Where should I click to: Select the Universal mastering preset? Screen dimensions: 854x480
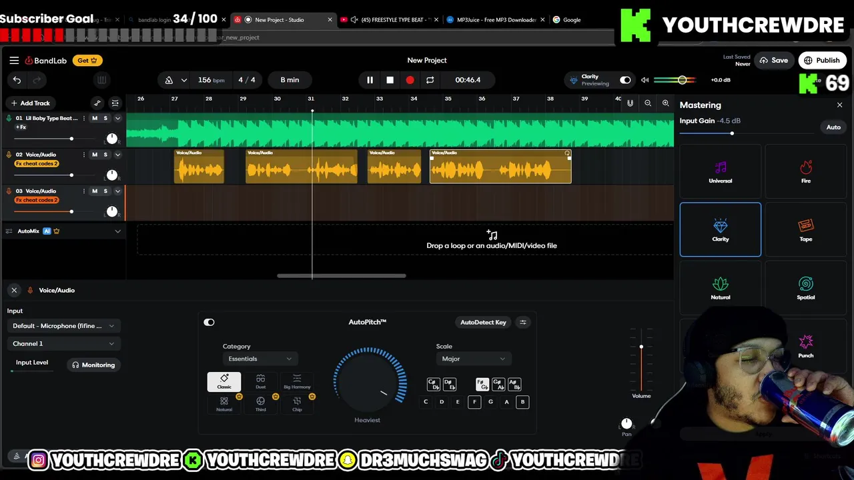[x=721, y=171]
